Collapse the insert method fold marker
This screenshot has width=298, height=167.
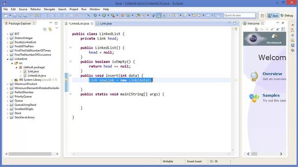pyautogui.click(x=70, y=75)
